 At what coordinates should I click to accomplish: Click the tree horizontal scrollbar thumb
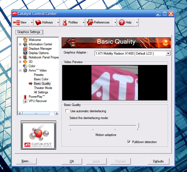[x=36, y=113]
